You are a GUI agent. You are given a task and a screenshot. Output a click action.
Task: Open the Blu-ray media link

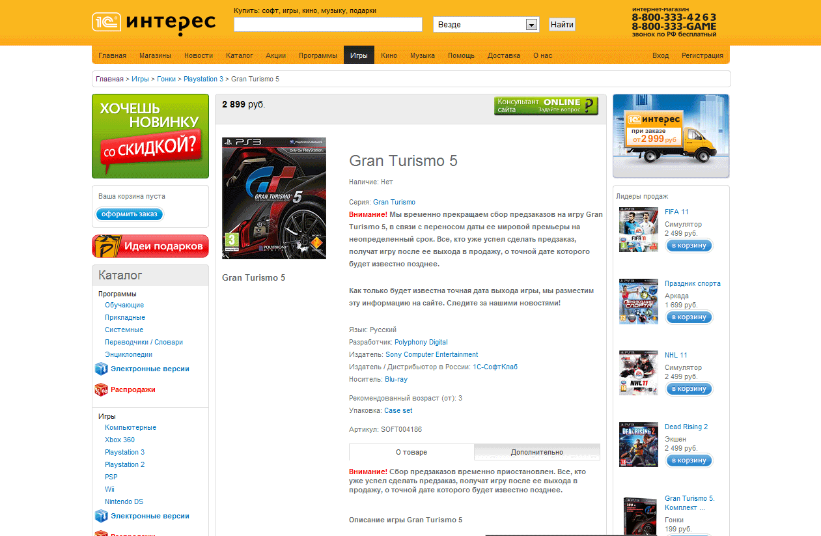tap(396, 379)
